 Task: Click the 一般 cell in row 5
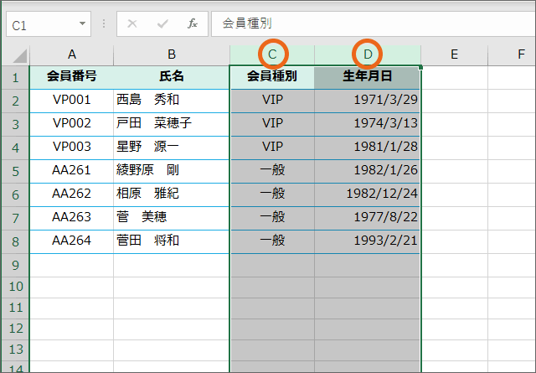pyautogui.click(x=272, y=172)
